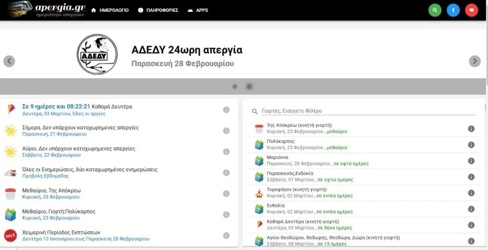Click the gift icon beside Ευθαλία

(259, 209)
